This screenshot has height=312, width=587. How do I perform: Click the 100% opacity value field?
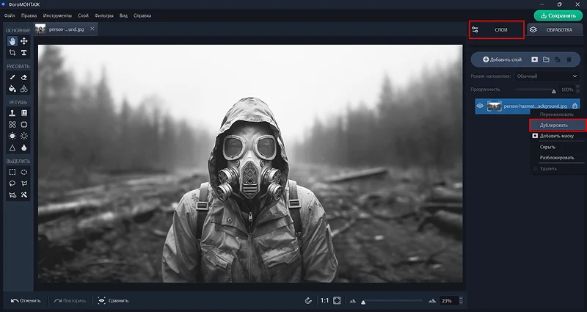(x=566, y=90)
